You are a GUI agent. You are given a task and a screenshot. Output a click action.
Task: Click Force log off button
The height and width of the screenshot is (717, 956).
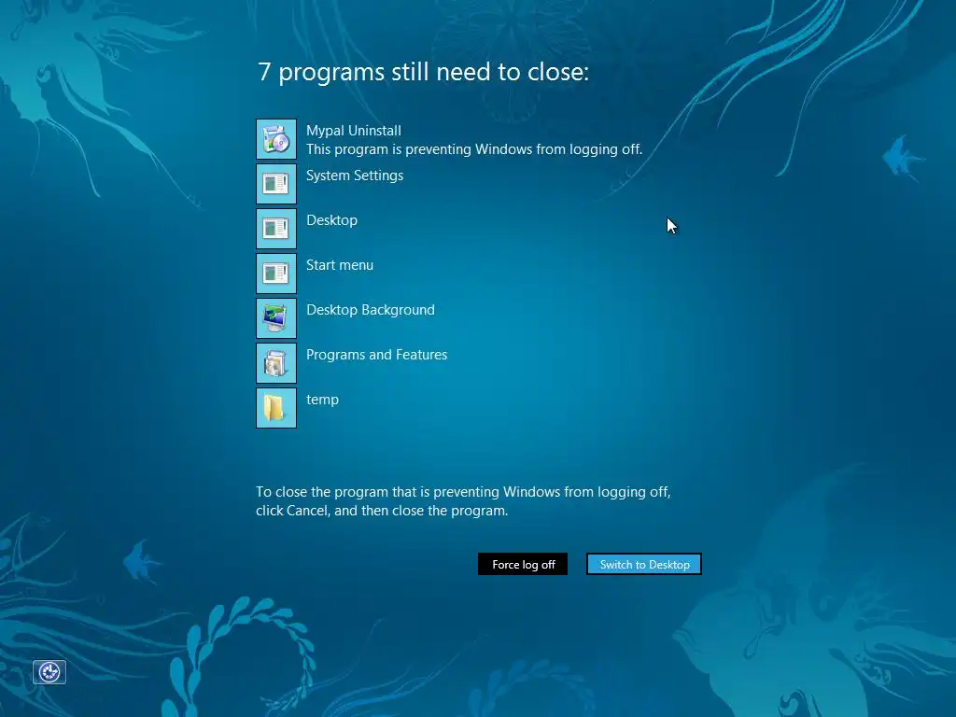(523, 564)
